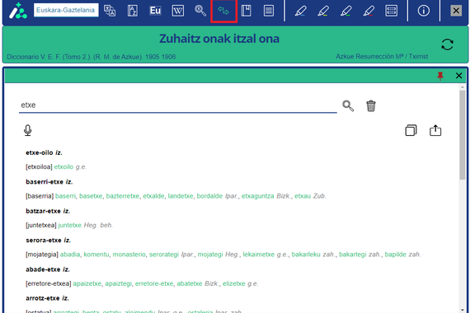Image resolution: width=470 pixels, height=313 pixels.
Task: Click the results panel scrollbar thumb
Action: [463, 135]
